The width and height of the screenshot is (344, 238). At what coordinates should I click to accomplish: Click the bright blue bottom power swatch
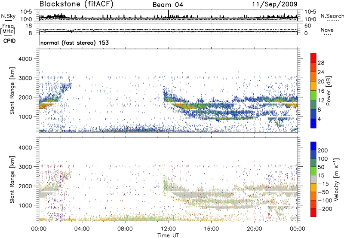313,124
